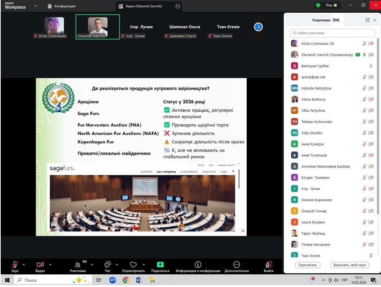Click the Выйти leave meeting icon
The height and width of the screenshot is (287, 381).
pos(268,265)
